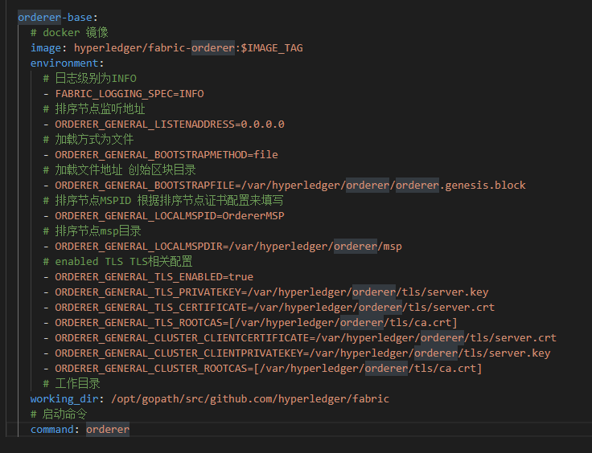
Task: Click the 'environment:' key
Action: tap(67, 63)
